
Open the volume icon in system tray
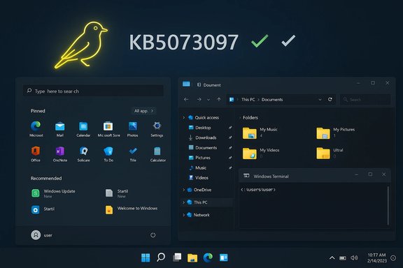[354, 258]
